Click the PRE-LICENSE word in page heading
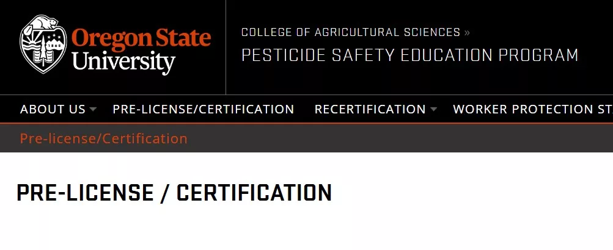The height and width of the screenshot is (250, 613). pyautogui.click(x=85, y=193)
